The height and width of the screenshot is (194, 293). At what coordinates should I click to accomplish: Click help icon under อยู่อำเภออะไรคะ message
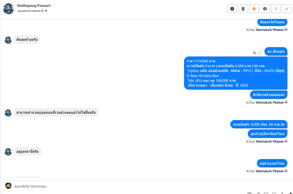click(286, 171)
